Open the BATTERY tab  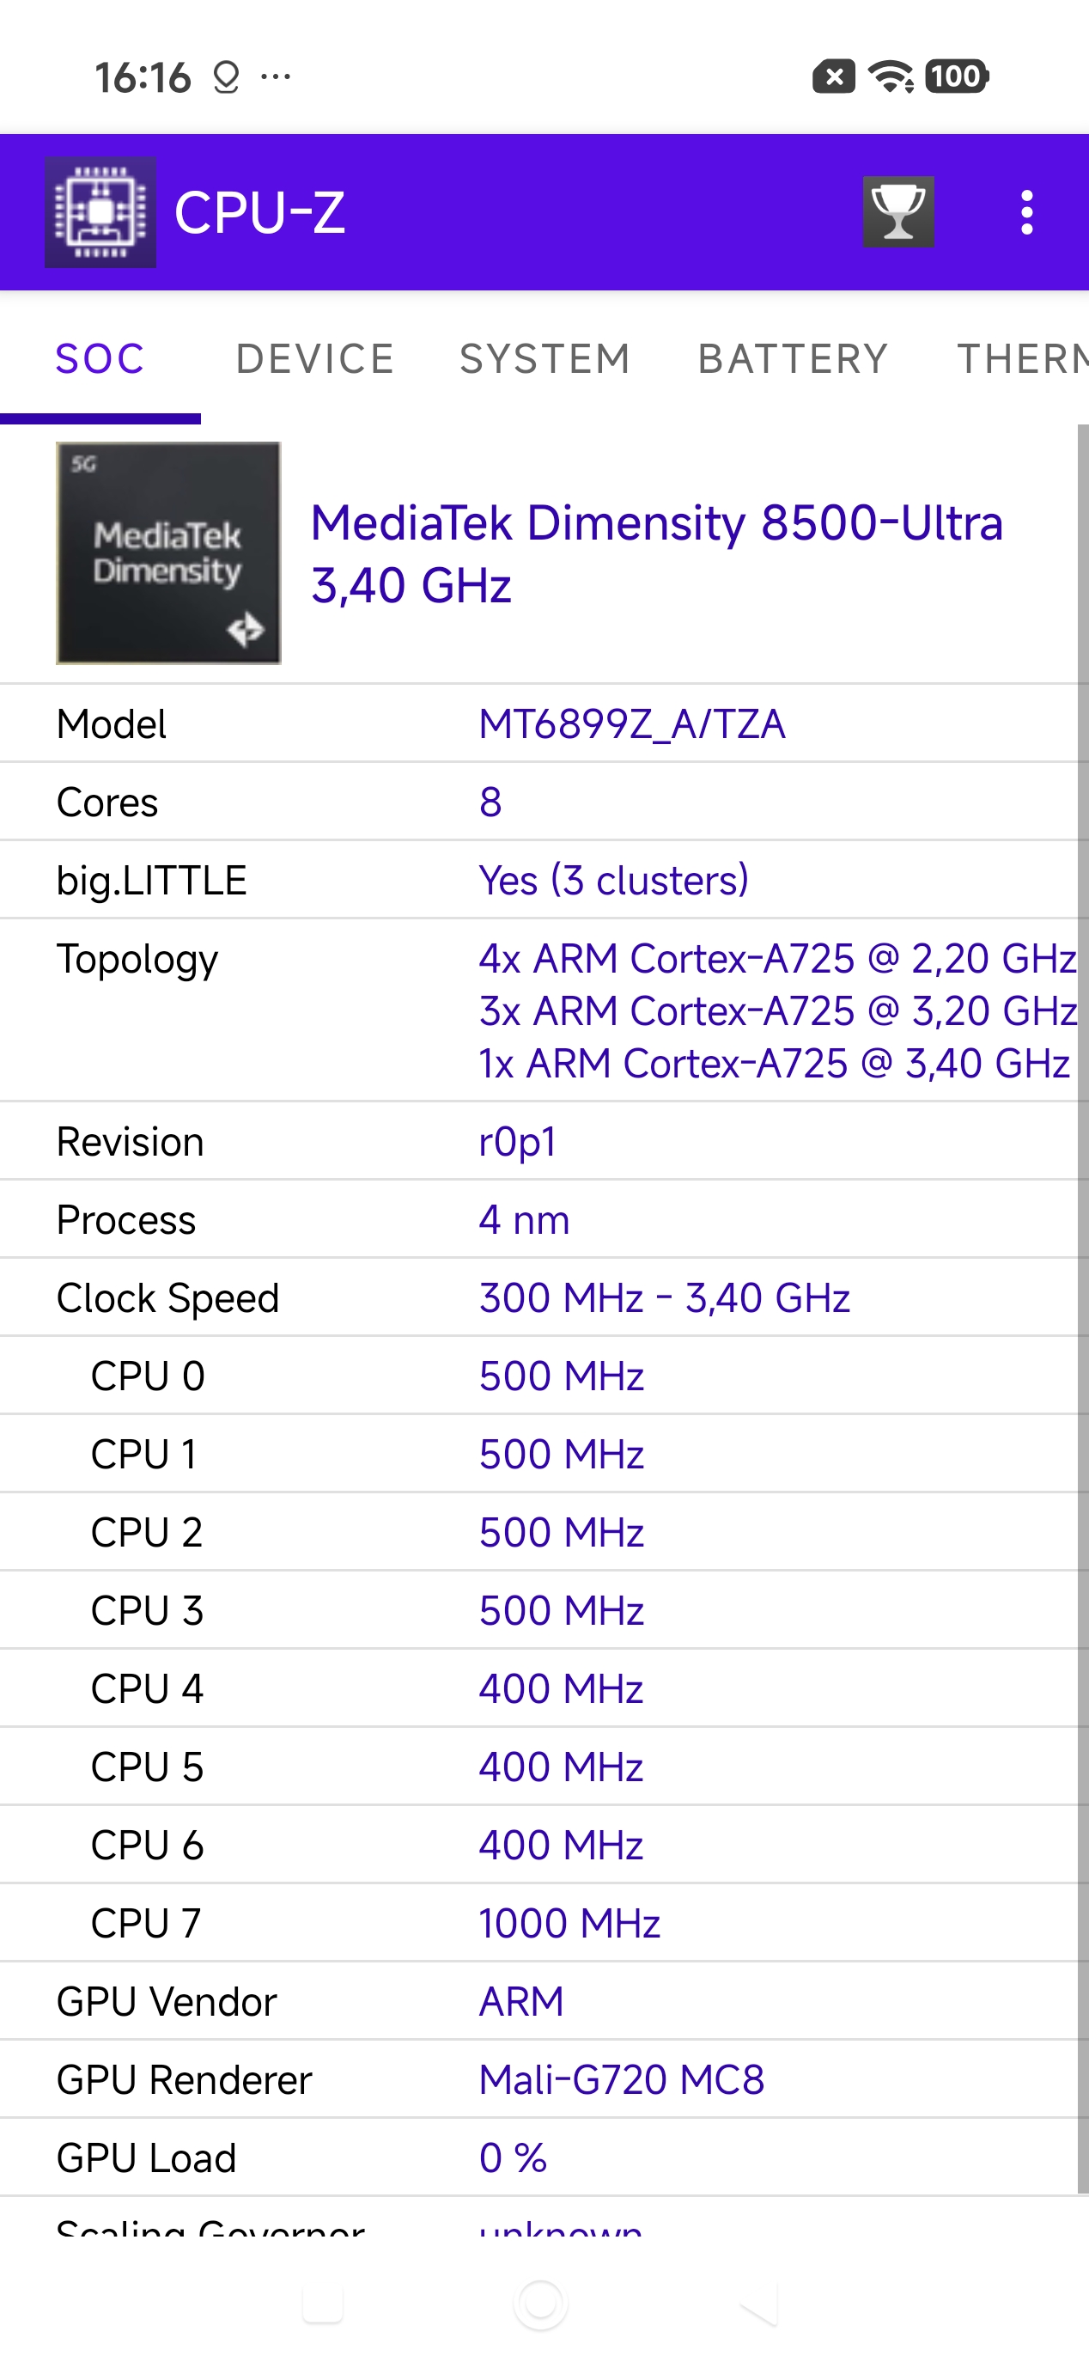click(x=792, y=359)
